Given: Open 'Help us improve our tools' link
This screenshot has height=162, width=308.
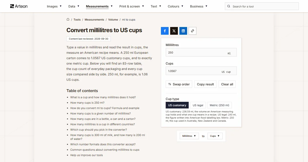Looking at the screenshot, I should click(x=86, y=155).
